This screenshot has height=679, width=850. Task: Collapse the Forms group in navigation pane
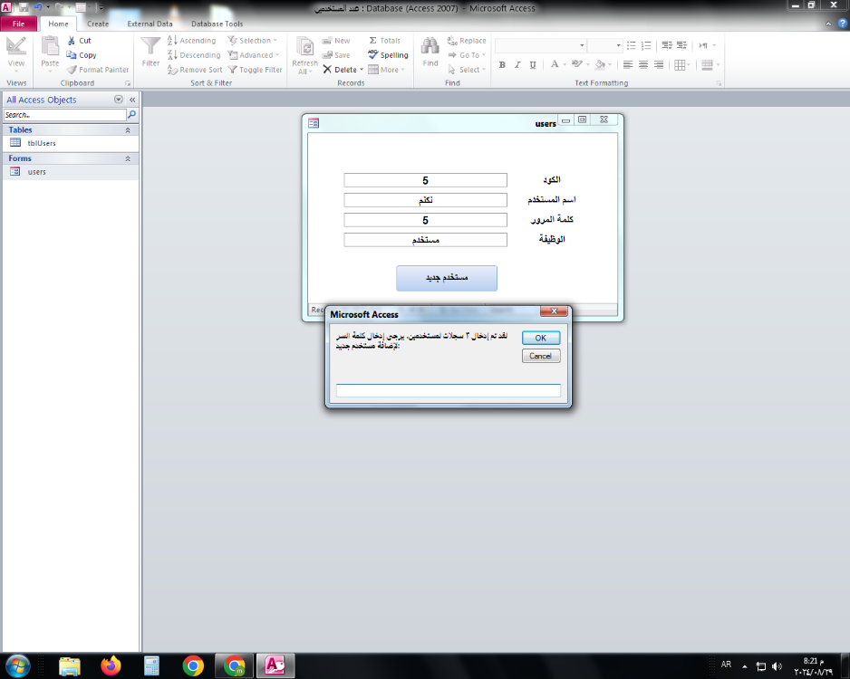(128, 158)
